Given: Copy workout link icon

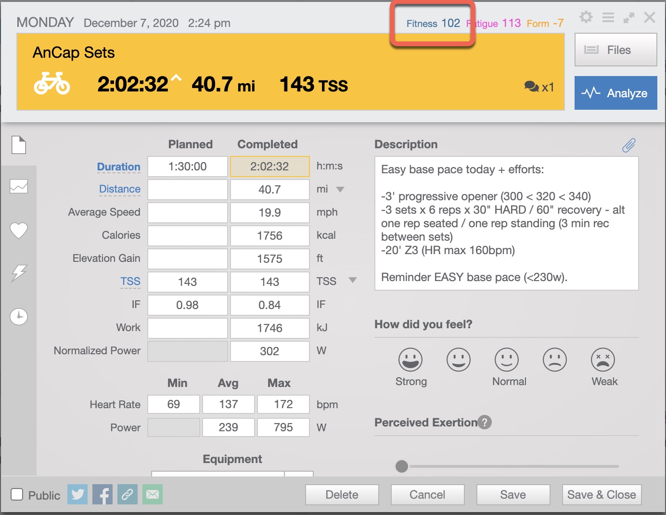Looking at the screenshot, I should 128,494.
